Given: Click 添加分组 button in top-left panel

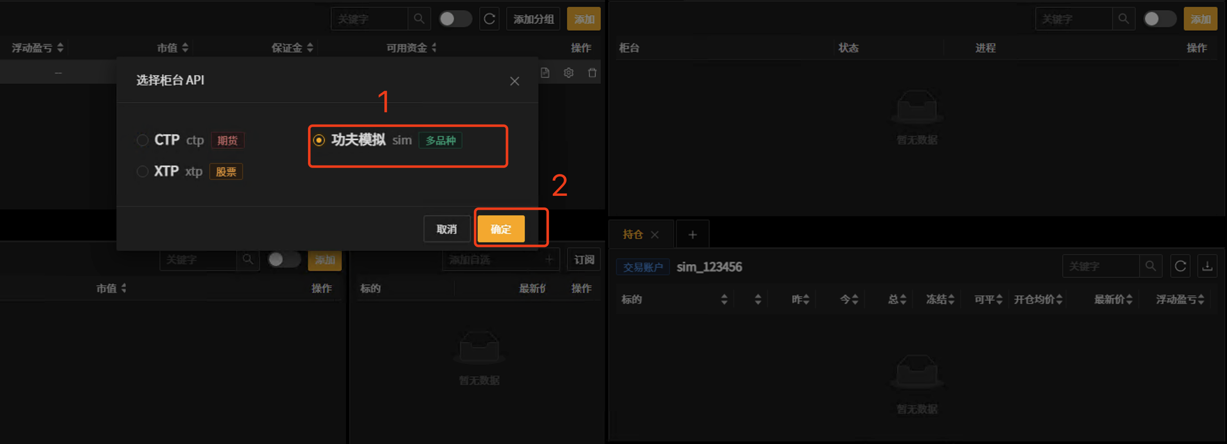Looking at the screenshot, I should 533,19.
